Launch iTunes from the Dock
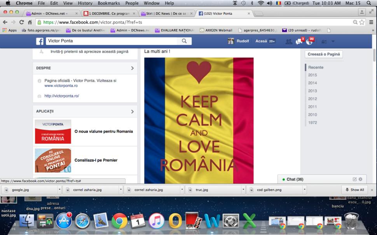 pyautogui.click(x=157, y=221)
